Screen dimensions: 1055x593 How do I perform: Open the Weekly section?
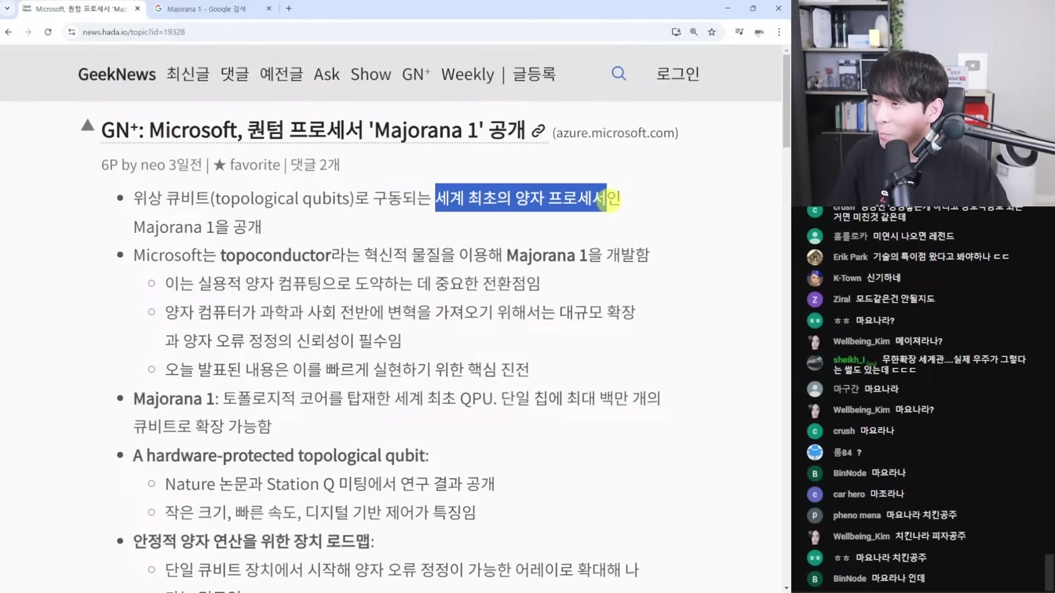[468, 74]
